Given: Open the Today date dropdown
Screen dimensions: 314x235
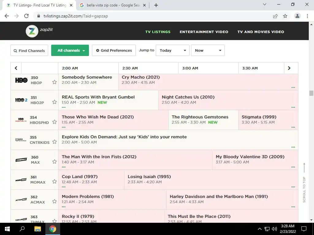Looking at the screenshot, I should coord(173,50).
